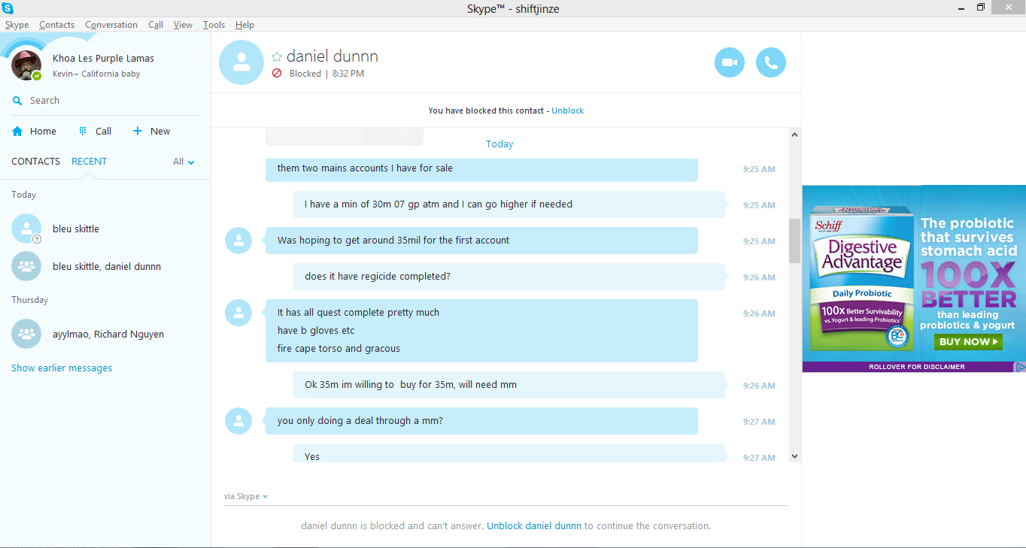Image resolution: width=1026 pixels, height=548 pixels.
Task: Click the New plus icon
Action: pos(137,131)
